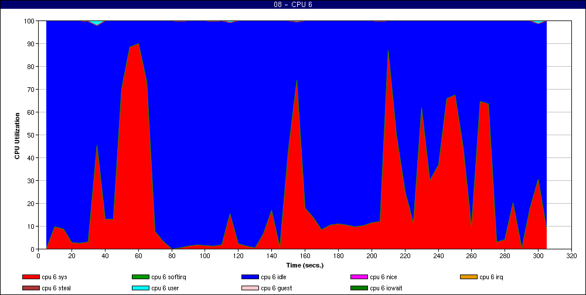Click the y-axis tick label 100
The image size is (586, 295).
(30, 21)
